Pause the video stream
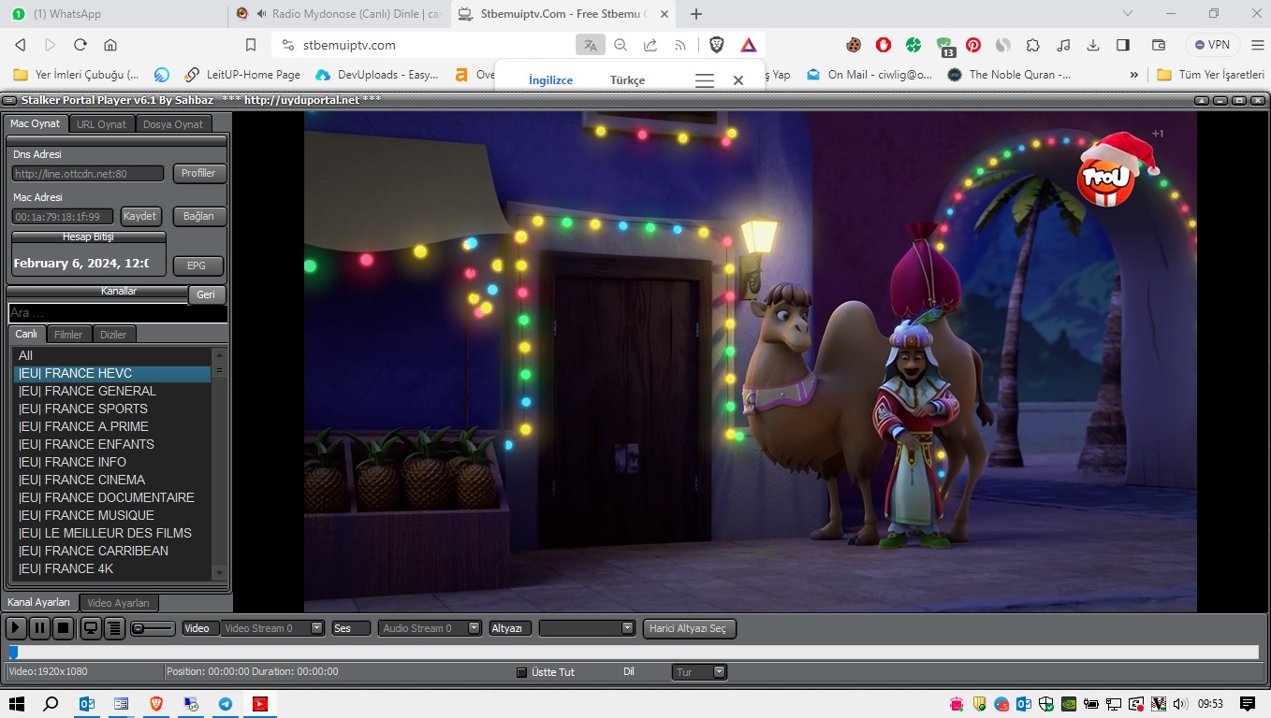This screenshot has height=718, width=1271. (39, 628)
